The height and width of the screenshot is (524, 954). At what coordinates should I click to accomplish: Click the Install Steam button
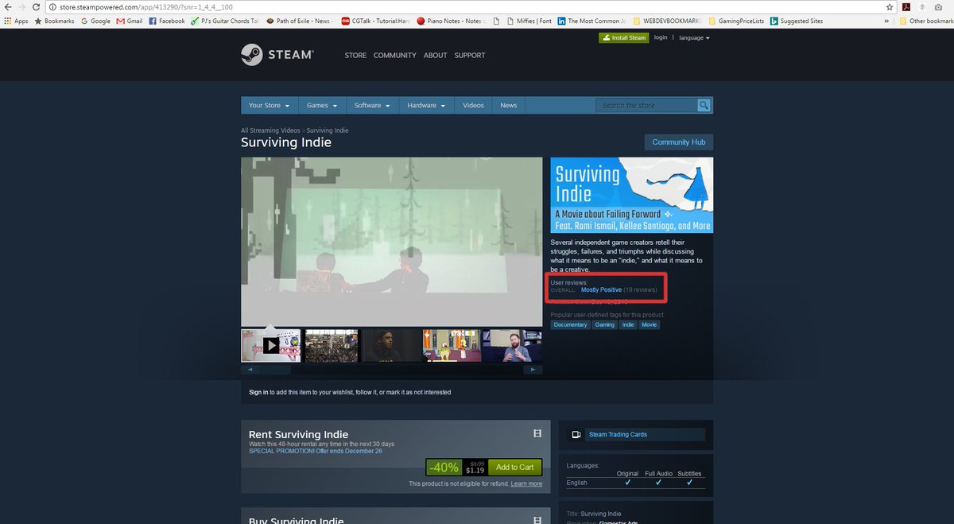[623, 37]
